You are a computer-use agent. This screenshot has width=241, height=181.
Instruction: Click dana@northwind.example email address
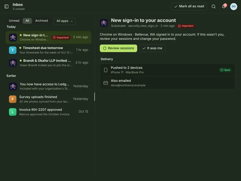pos(128,85)
